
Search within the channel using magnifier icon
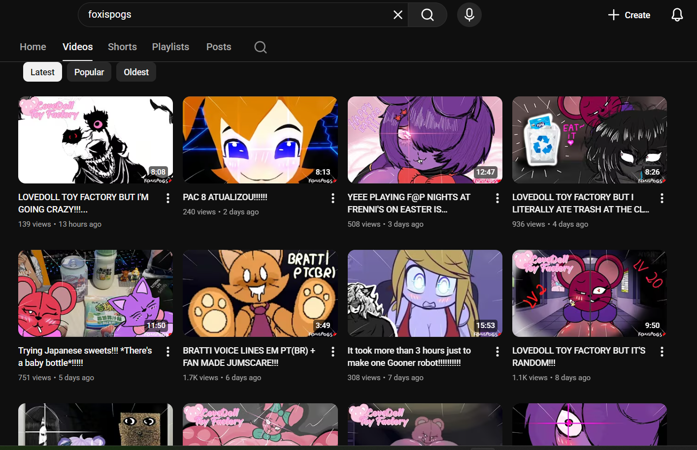coord(261,47)
